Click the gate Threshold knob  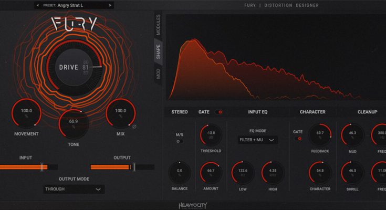click(211, 134)
